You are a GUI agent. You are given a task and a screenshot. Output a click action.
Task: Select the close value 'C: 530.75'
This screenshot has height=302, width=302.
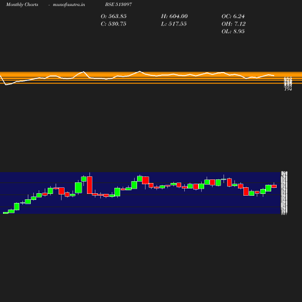[x=114, y=24]
